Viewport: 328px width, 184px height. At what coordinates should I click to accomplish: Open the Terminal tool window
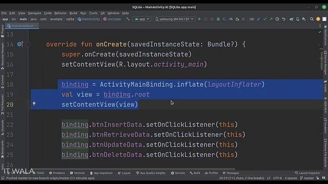[77, 173]
